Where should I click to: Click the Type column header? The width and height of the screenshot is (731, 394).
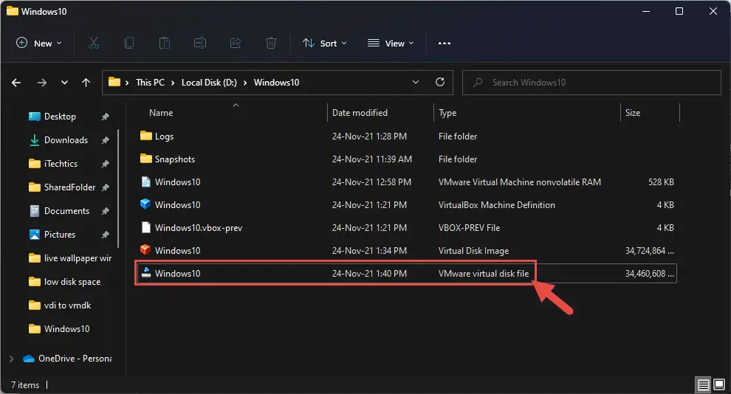447,113
